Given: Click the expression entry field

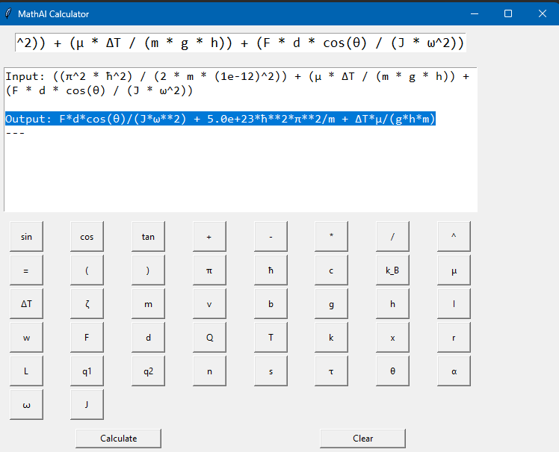Looking at the screenshot, I should (240, 43).
